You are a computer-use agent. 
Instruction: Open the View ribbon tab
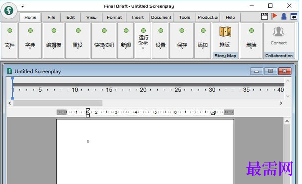coord(91,17)
